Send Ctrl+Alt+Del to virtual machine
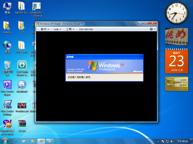 point(86,29)
